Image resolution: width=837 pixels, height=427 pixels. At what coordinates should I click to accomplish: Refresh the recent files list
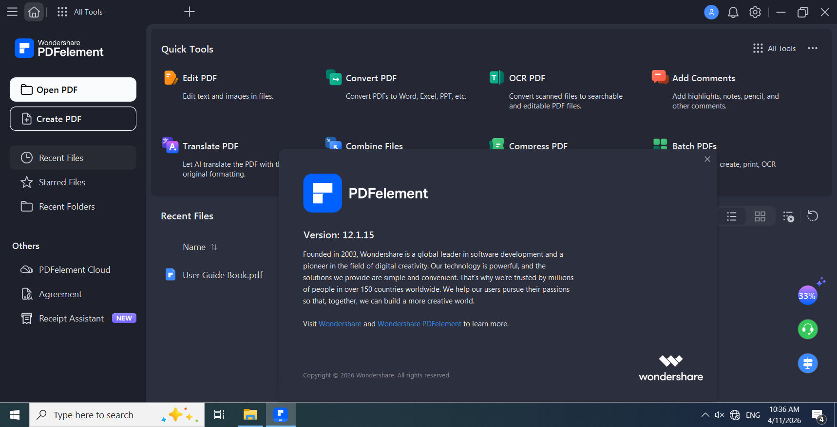pyautogui.click(x=812, y=216)
